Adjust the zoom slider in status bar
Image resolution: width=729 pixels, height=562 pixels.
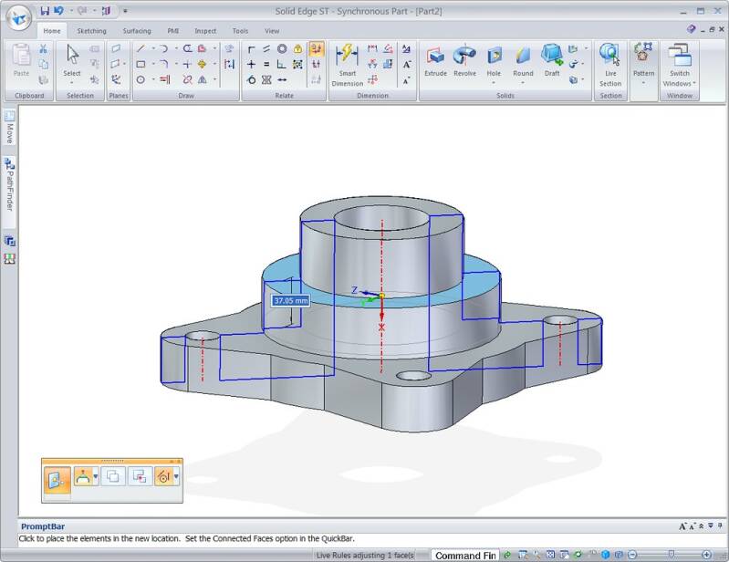[671, 555]
